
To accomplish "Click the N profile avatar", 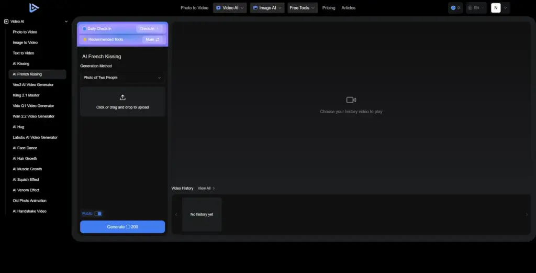I will tap(496, 8).
